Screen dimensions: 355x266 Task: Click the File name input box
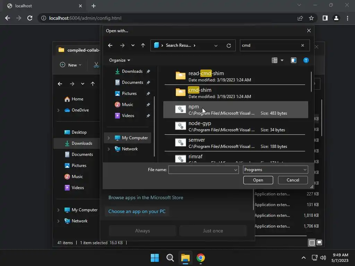point(201,170)
